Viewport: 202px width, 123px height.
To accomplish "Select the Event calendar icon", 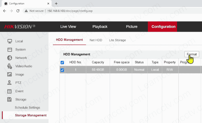I will coord(10,91).
